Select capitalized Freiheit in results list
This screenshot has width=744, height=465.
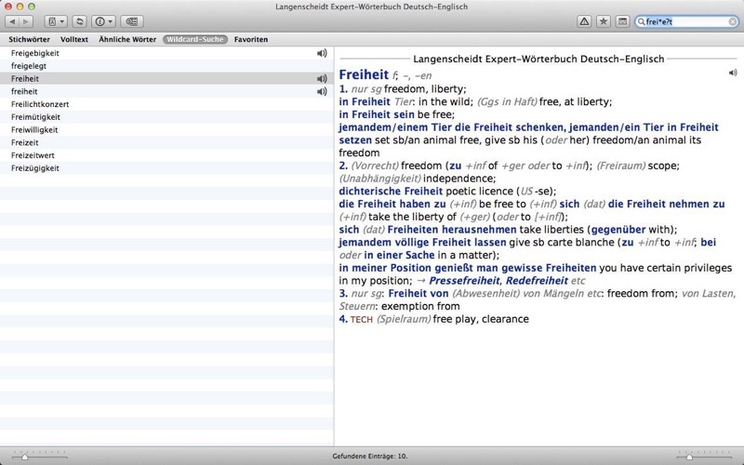pyautogui.click(x=166, y=79)
